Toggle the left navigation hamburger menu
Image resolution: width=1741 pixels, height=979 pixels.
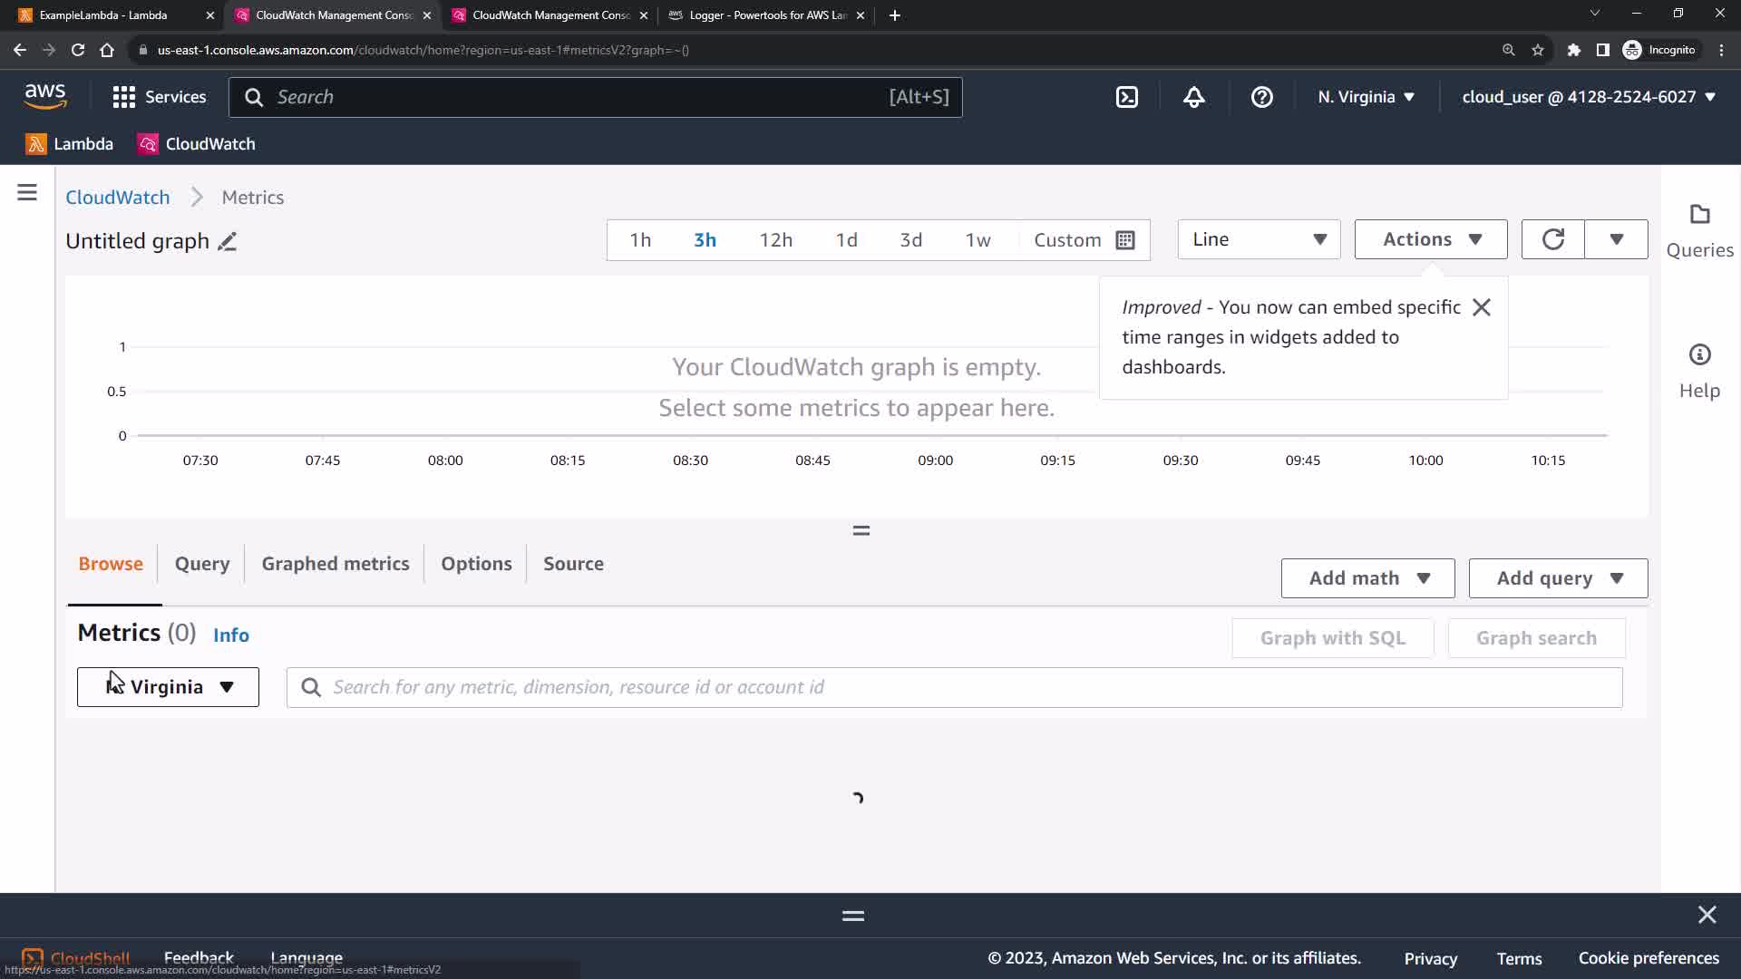[27, 192]
